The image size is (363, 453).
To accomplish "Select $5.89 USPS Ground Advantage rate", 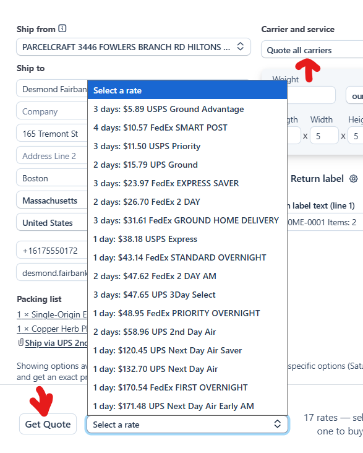I will (x=187, y=109).
